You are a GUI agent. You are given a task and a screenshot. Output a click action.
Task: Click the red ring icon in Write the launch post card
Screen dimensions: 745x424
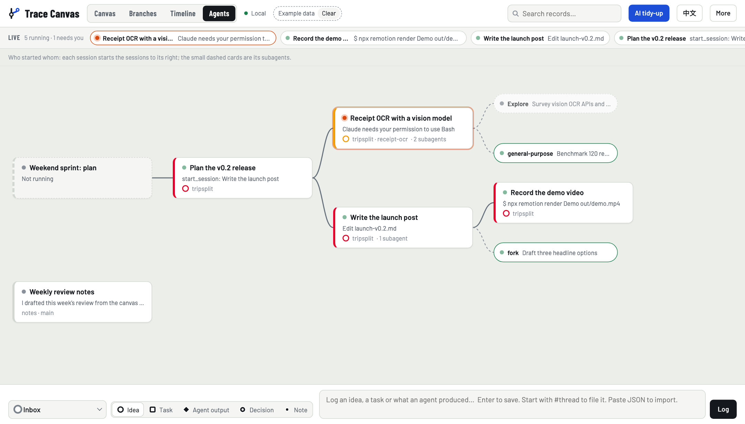346,238
